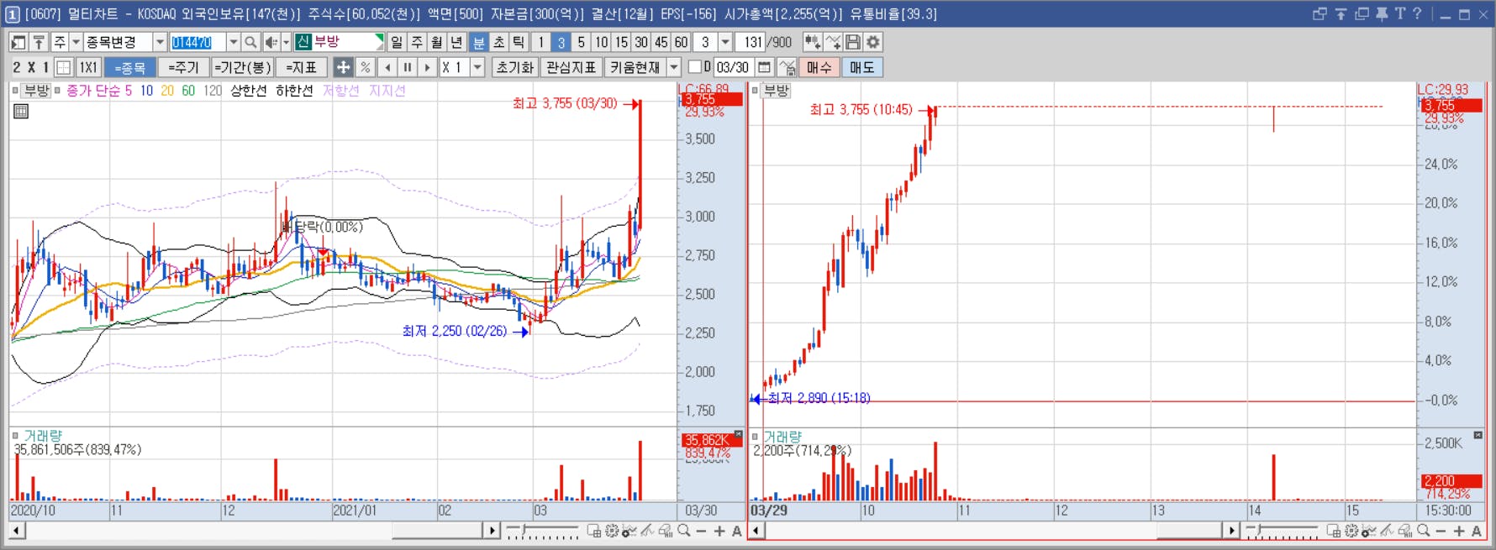
Task: Switch to the =주기 tab
Action: click(x=183, y=67)
